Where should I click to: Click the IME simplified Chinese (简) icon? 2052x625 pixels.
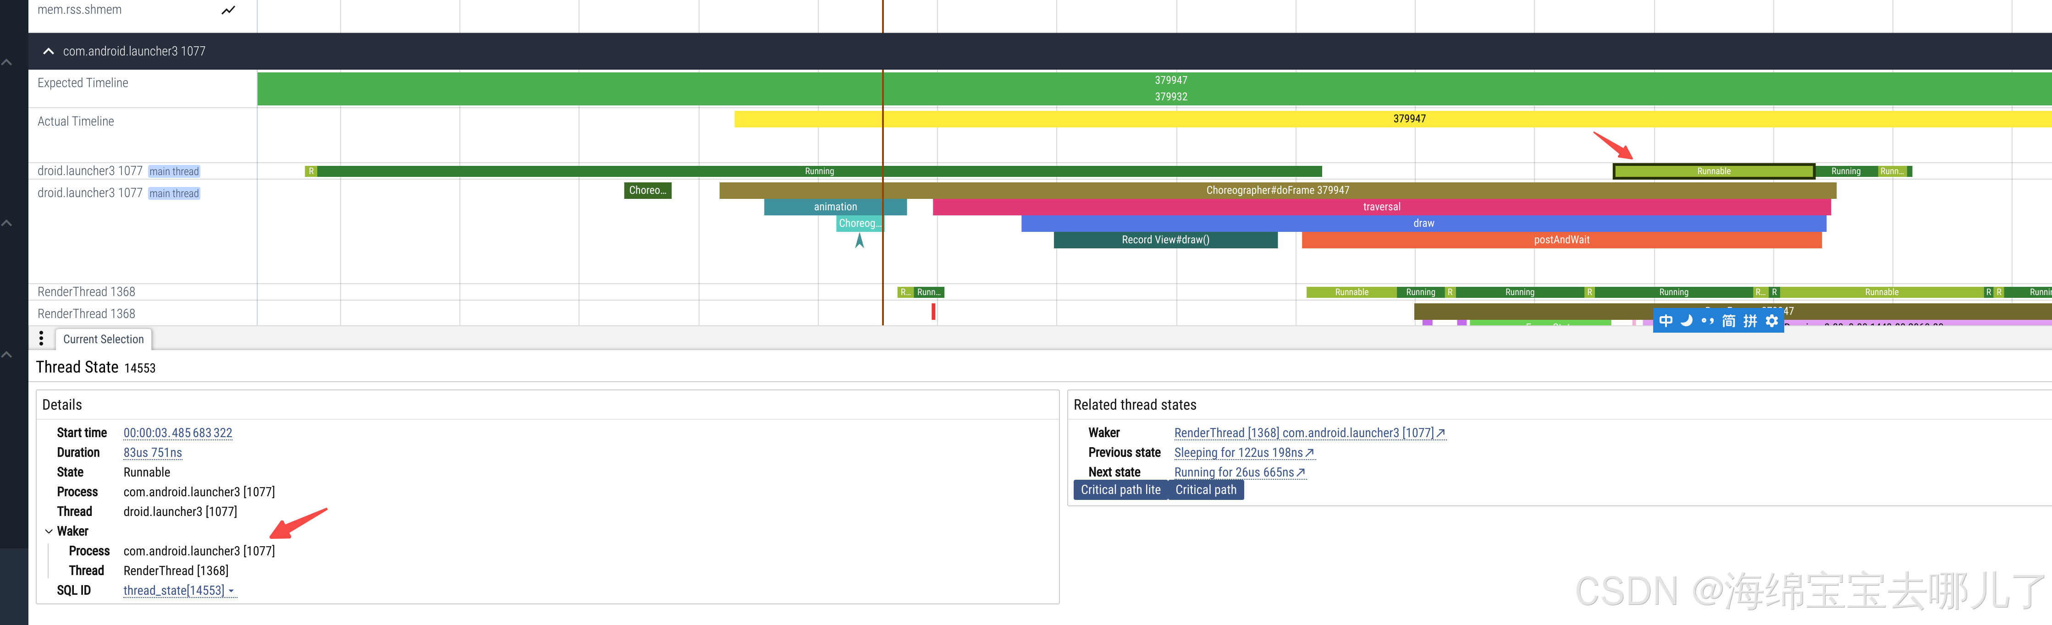pyautogui.click(x=1729, y=321)
